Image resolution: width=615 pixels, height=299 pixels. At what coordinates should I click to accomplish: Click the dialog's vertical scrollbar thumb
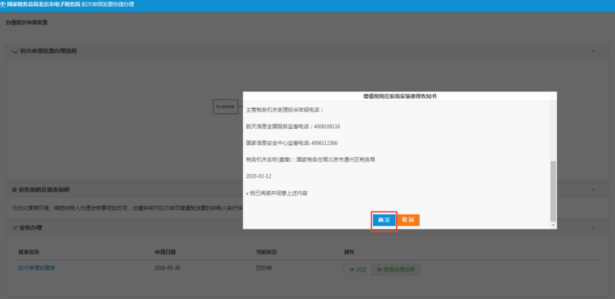click(552, 191)
